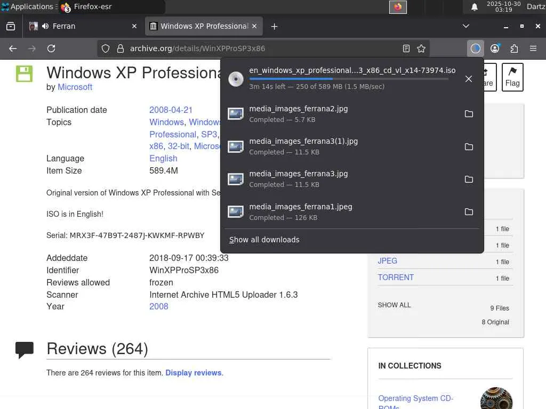Viewport: 546px width, 409px height.
Task: Click the tracking protection shield icon
Action: click(106, 48)
